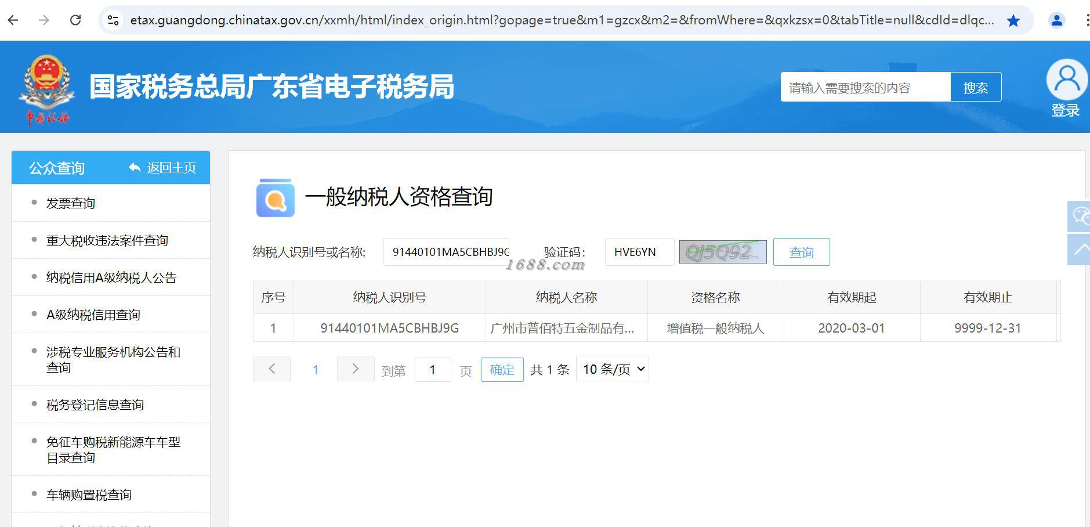This screenshot has width=1090, height=527.
Task: Click the browser forward arrow
Action: tap(44, 20)
